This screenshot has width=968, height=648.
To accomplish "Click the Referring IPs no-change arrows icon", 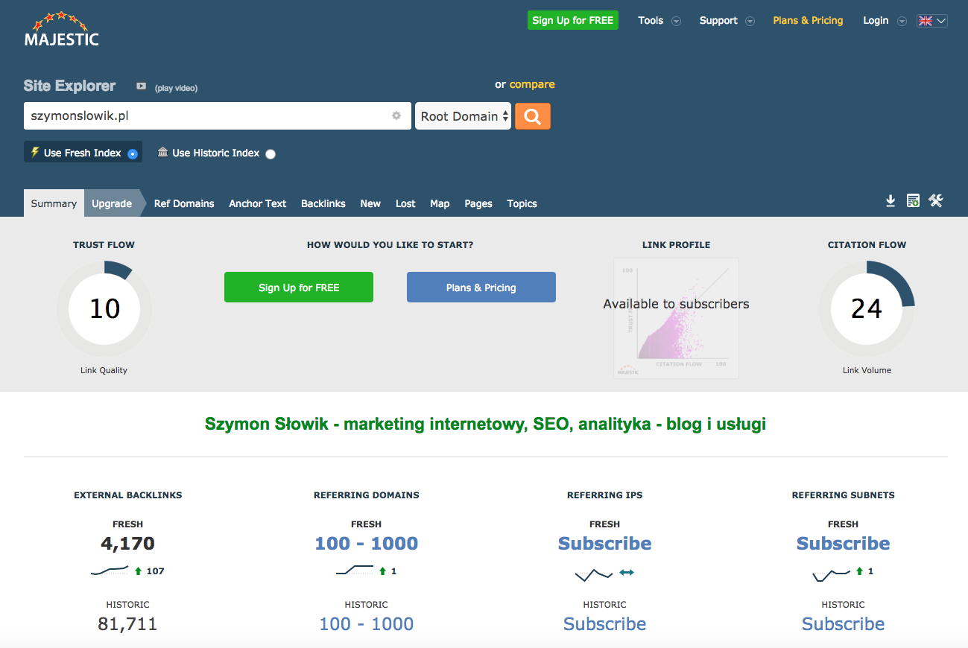I will (627, 572).
